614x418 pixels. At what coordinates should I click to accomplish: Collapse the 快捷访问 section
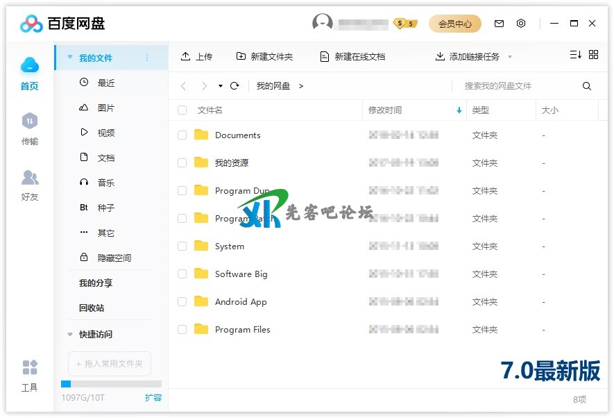click(x=70, y=335)
